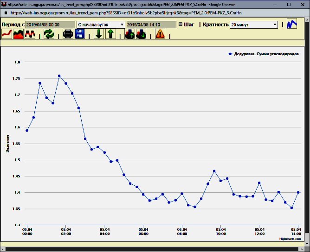This screenshot has height=252, width=310.
Task: Click the hat icon with down arrow
Action: (x=141, y=34)
